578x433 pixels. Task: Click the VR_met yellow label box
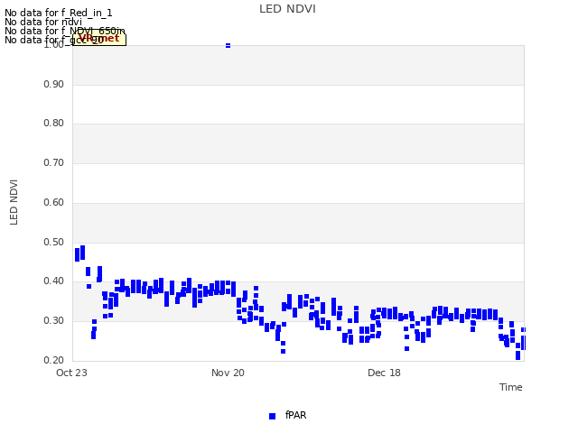99,39
